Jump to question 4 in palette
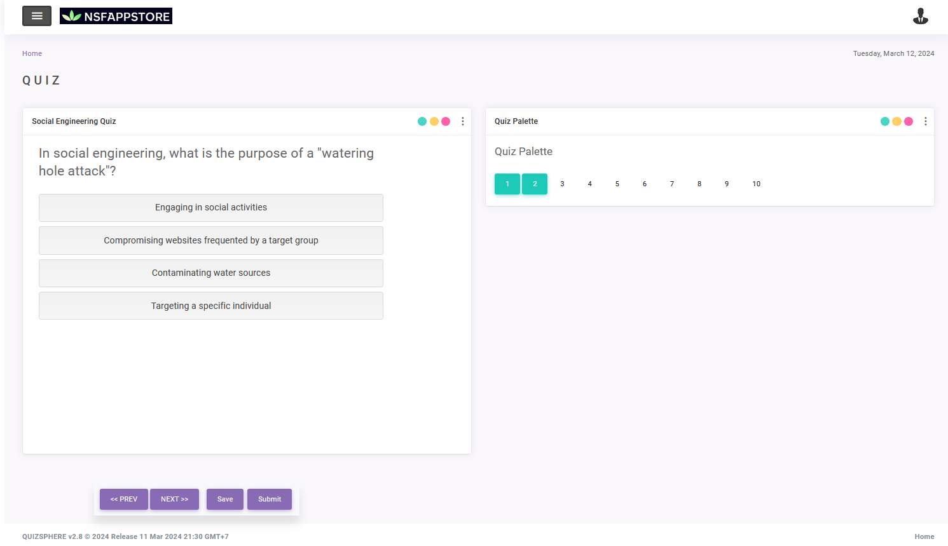The image size is (948, 546). pos(589,184)
